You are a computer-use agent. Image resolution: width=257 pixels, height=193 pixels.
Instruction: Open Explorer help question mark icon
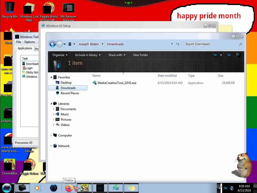tap(238, 55)
